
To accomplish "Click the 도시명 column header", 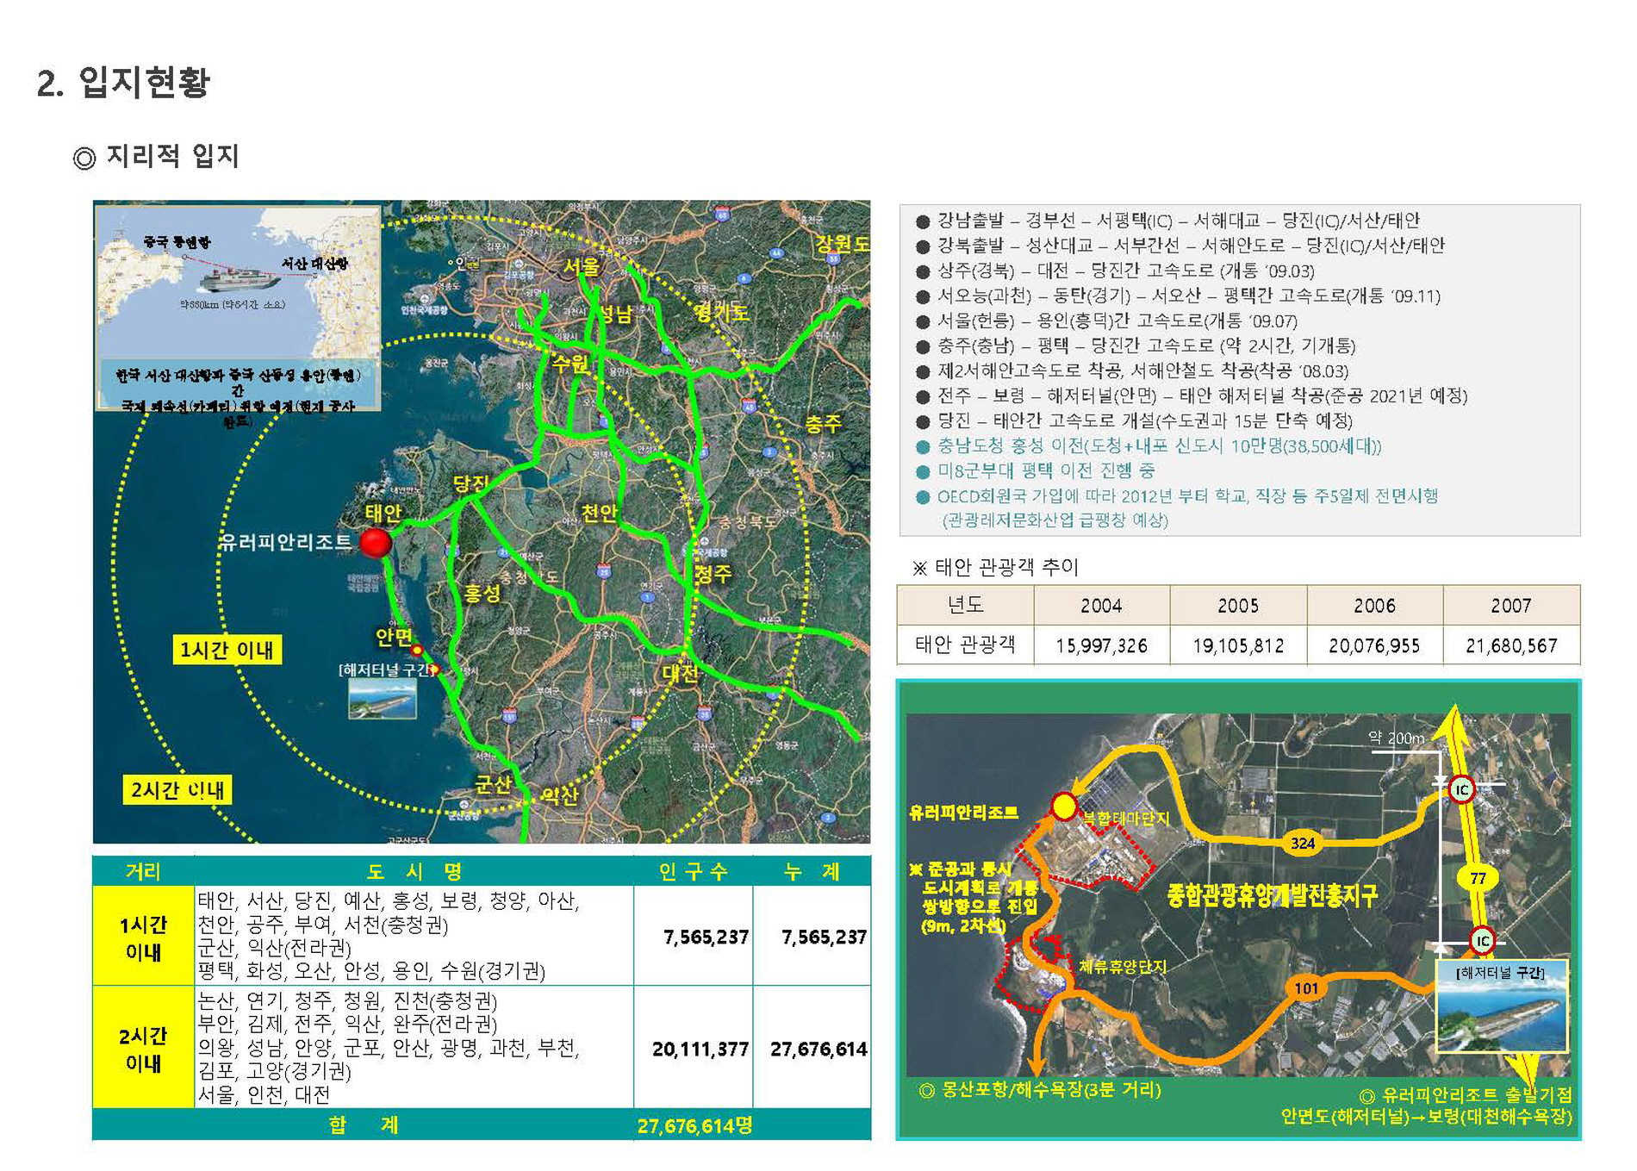I will coord(414,871).
